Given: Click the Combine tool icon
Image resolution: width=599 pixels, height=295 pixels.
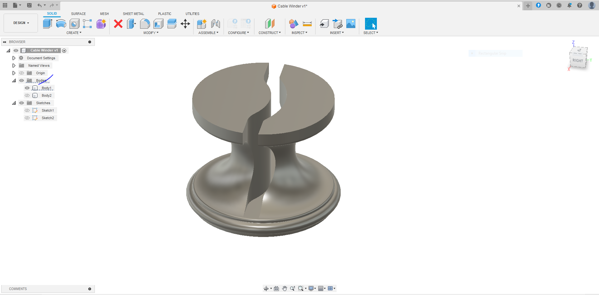Looking at the screenshot, I should pos(172,24).
